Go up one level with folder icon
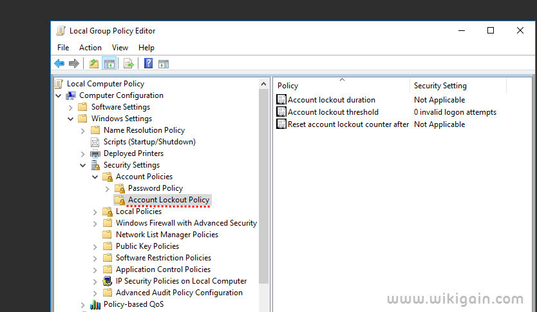 [x=94, y=64]
